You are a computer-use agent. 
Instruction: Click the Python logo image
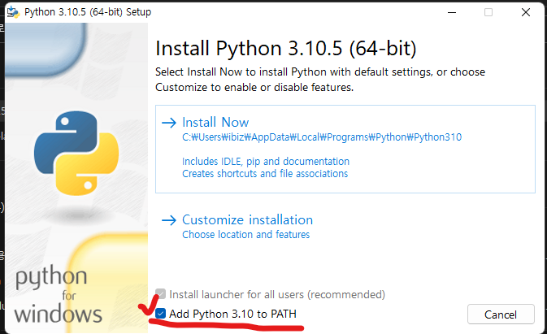pos(76,153)
